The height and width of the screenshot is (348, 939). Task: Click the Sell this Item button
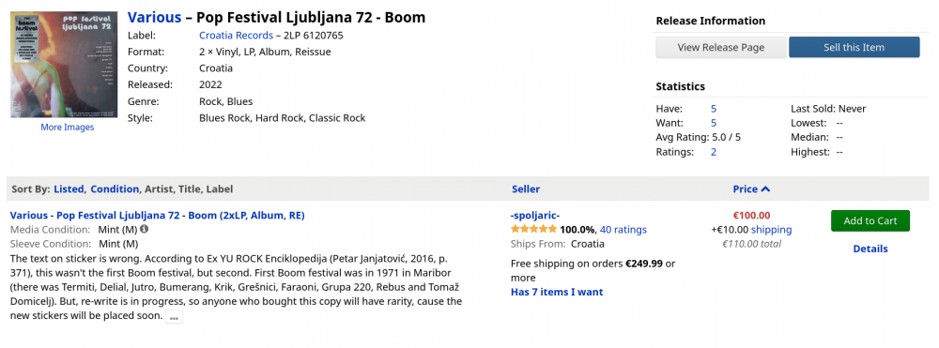coord(854,47)
